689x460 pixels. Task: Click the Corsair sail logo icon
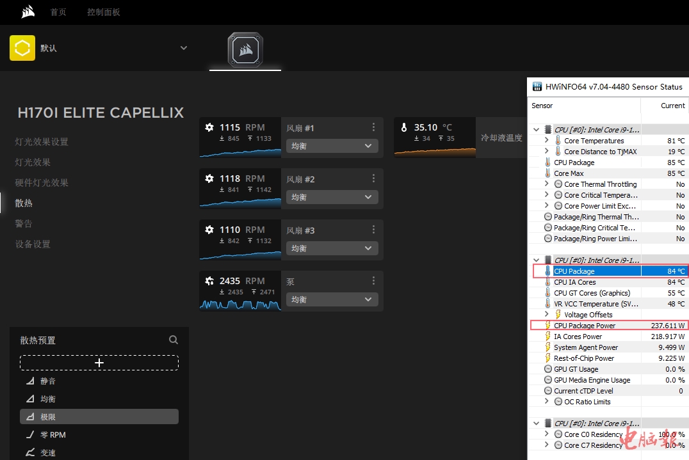[28, 12]
